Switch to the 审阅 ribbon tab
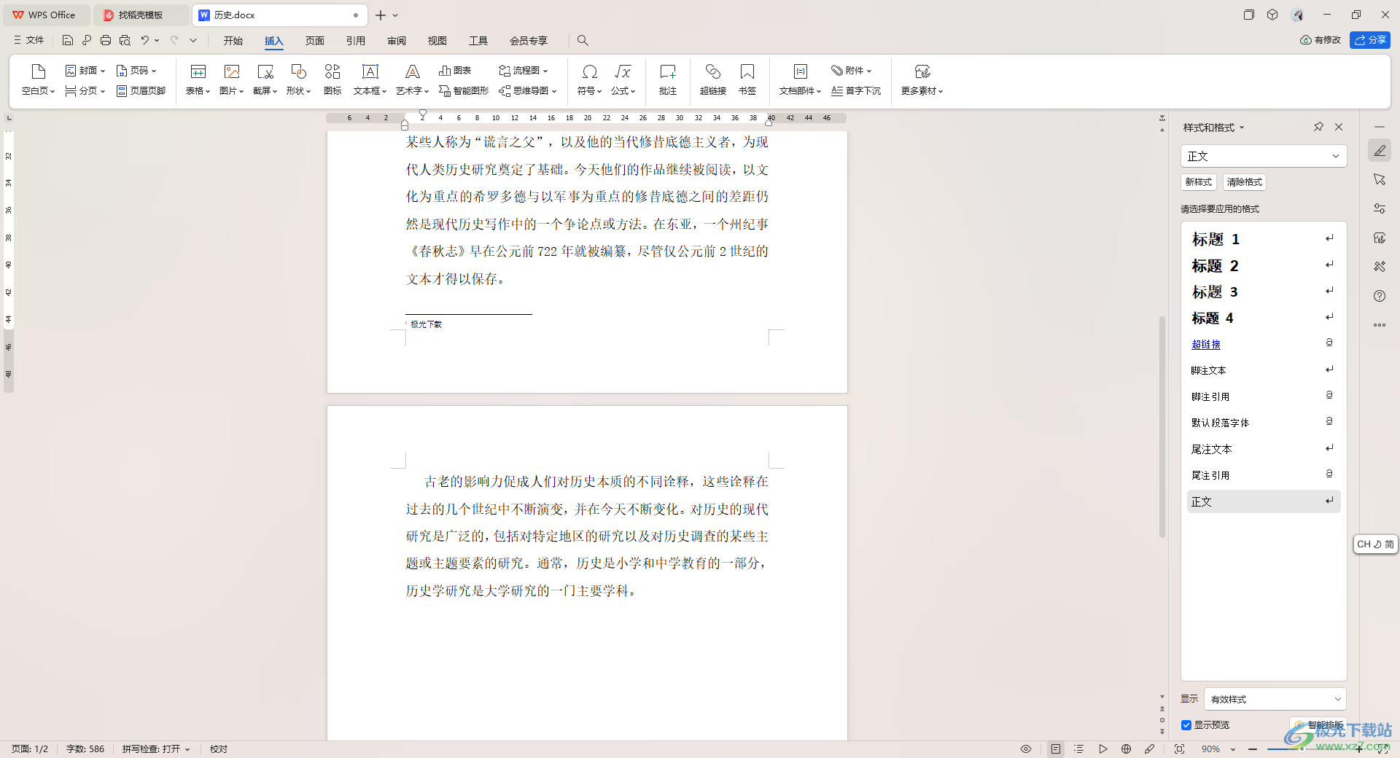 397,41
